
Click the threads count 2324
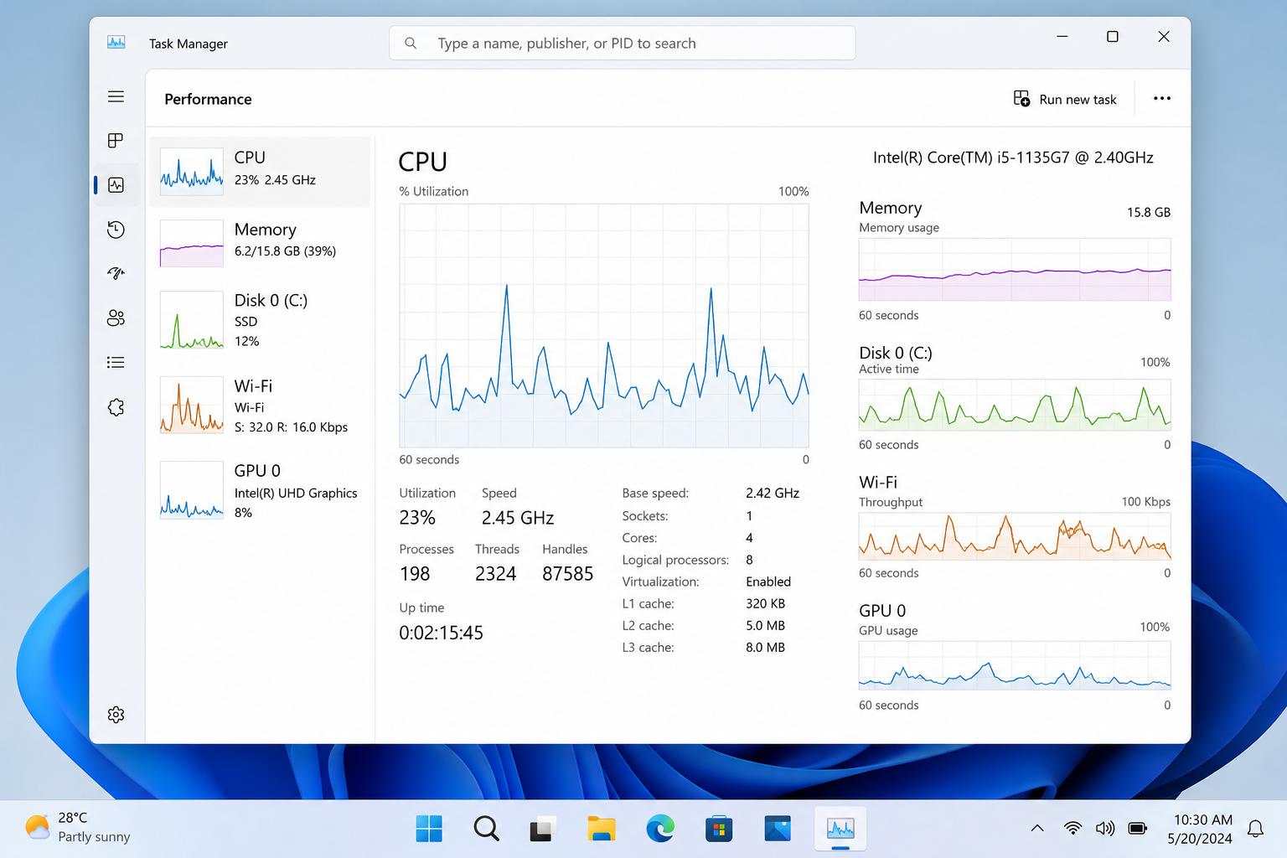coord(496,574)
